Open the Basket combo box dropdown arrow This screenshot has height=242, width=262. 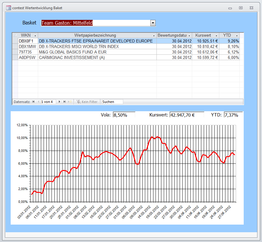click(x=153, y=23)
